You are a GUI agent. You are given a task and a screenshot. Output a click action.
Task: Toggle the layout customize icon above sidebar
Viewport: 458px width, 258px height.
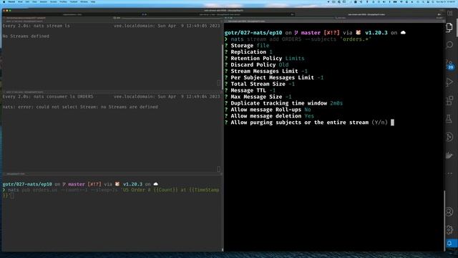pyautogui.click(x=450, y=13)
